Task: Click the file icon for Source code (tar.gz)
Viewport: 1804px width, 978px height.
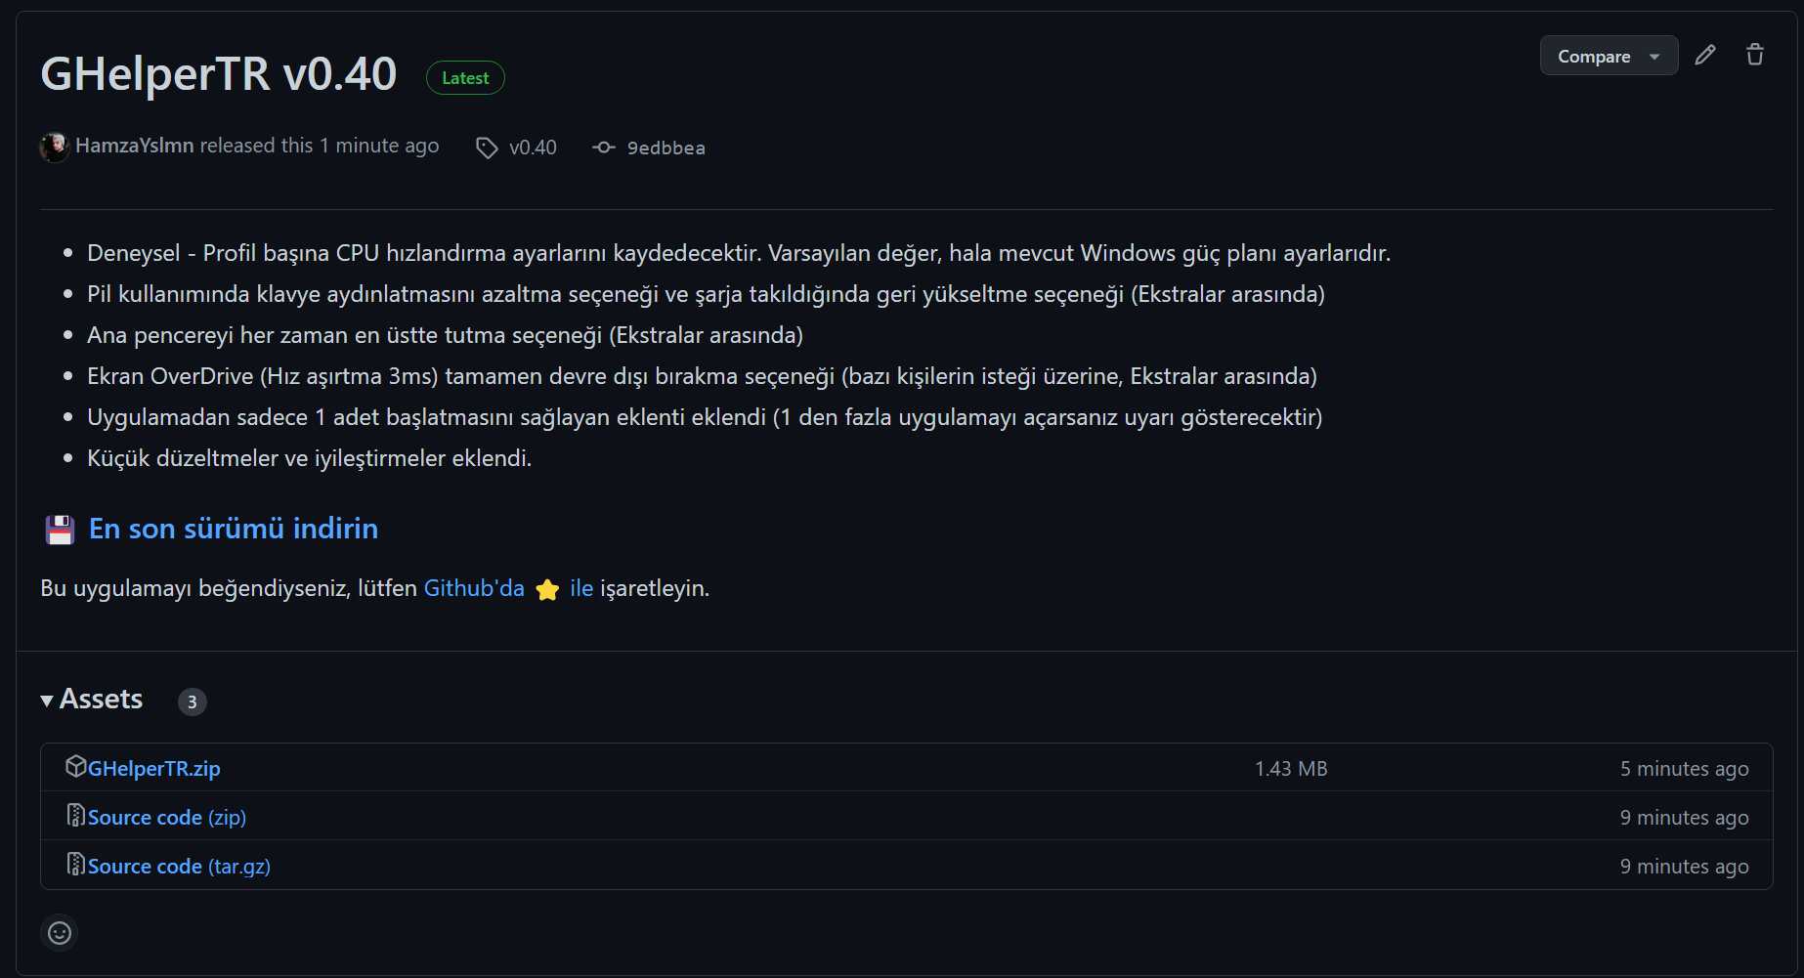Action: (75, 865)
